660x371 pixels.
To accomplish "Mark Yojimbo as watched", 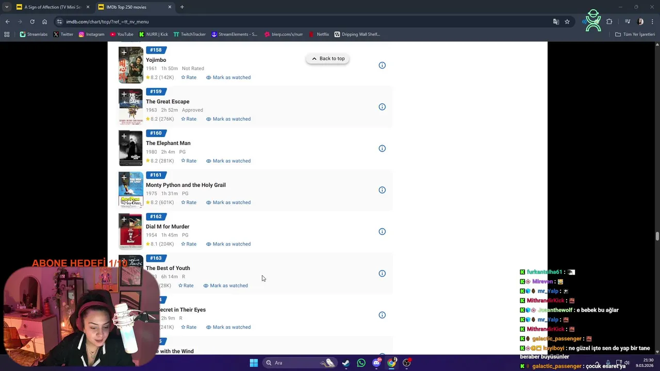I will click(x=228, y=77).
